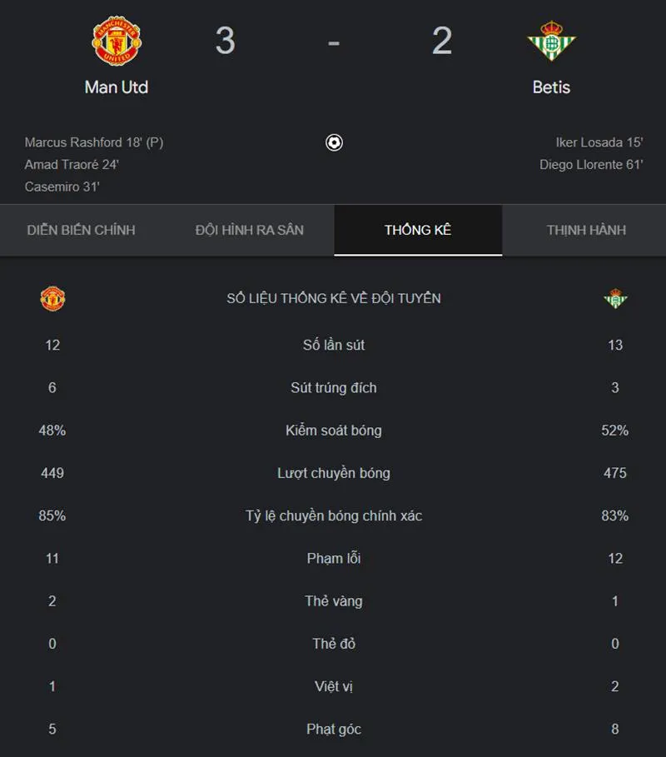Click the Kiểm soát bóng possession stat row
The image size is (666, 757).
333,431
